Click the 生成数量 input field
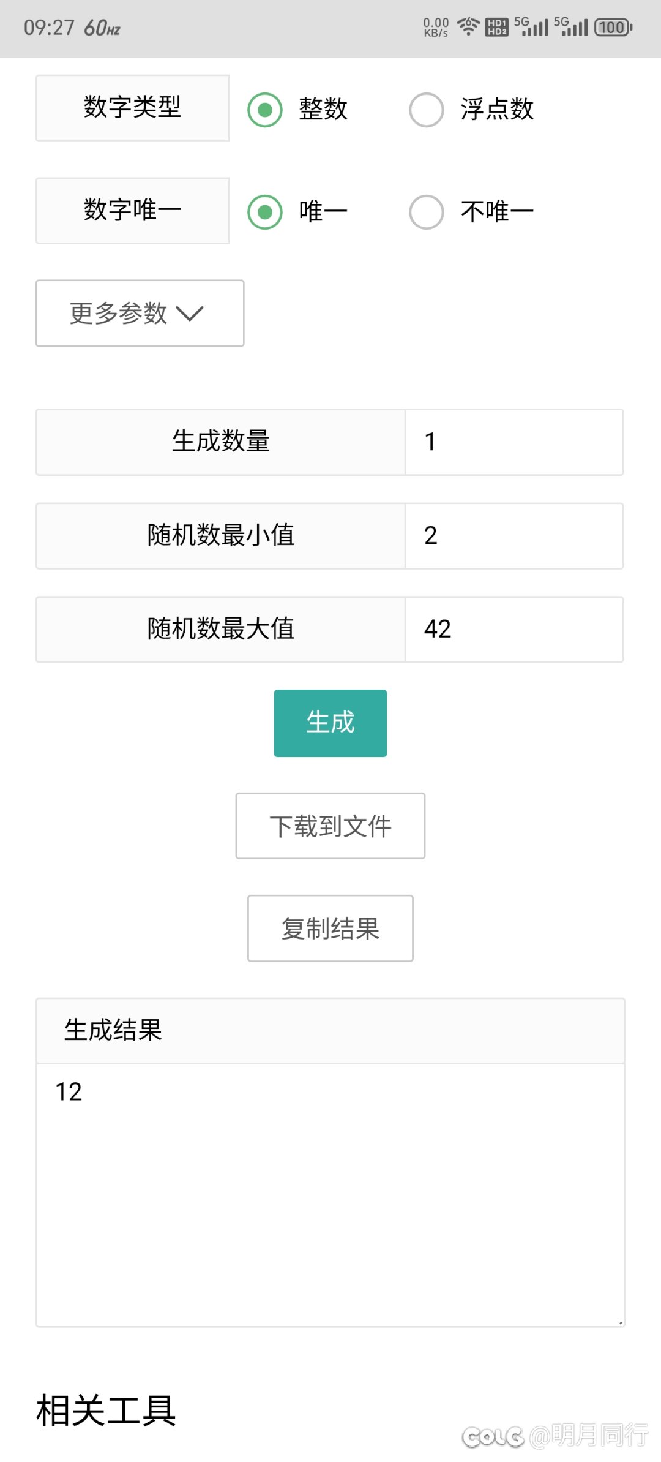Viewport: 661px width, 1462px height. click(x=514, y=442)
